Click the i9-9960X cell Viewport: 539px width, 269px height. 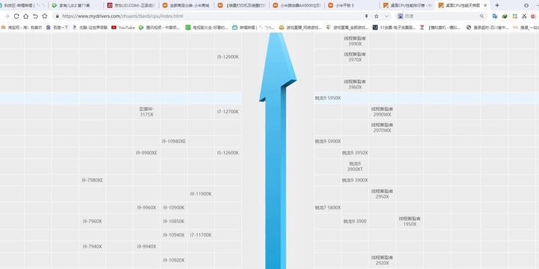(146, 208)
